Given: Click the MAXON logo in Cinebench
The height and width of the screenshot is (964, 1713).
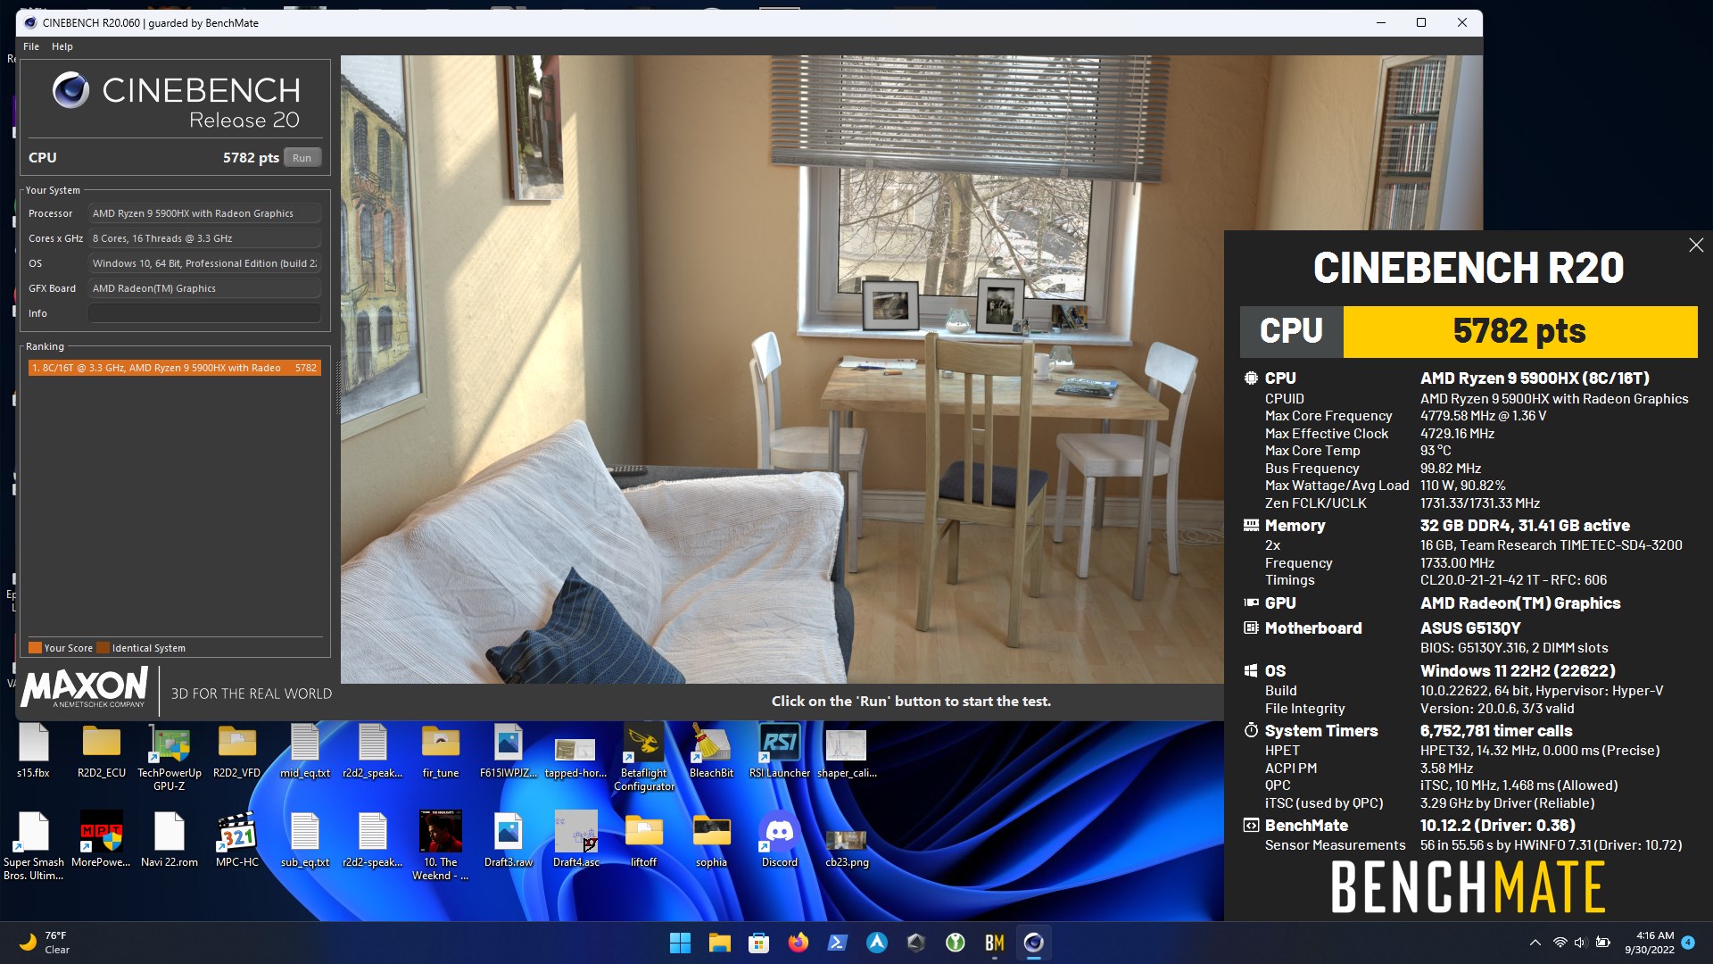Looking at the screenshot, I should [x=85, y=688].
